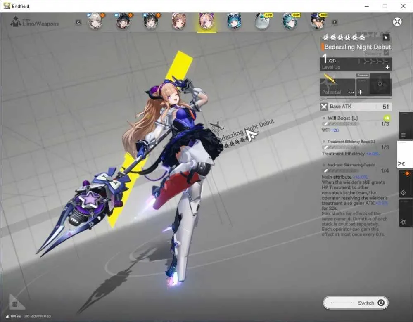This screenshot has height=322, width=413.
Task: Click the Level Up label
Action: coord(331,67)
